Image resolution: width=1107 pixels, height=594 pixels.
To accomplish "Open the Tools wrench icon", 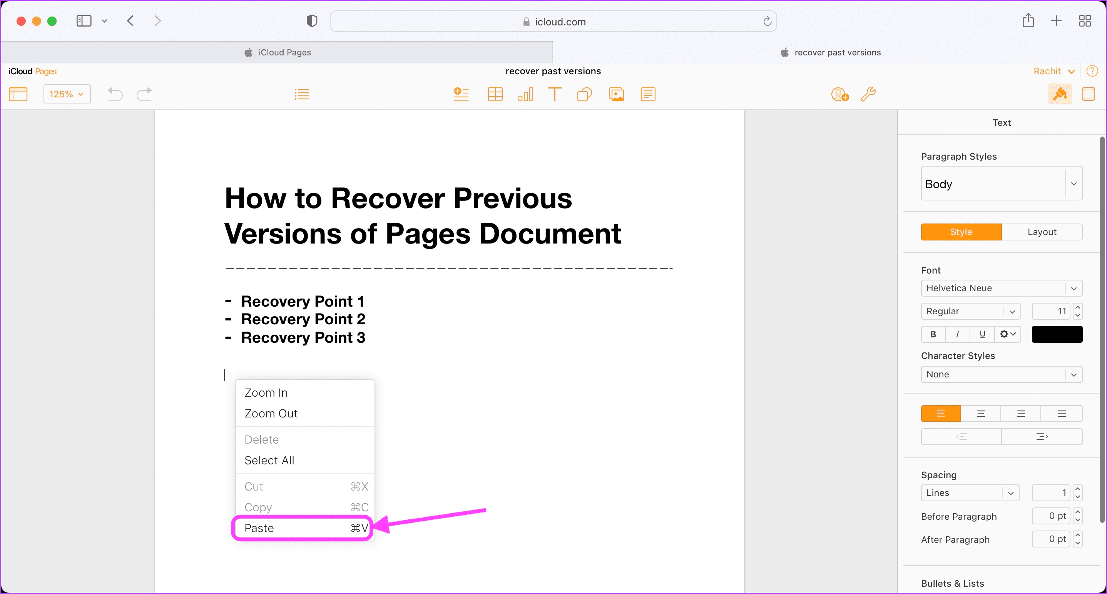I will (x=868, y=94).
